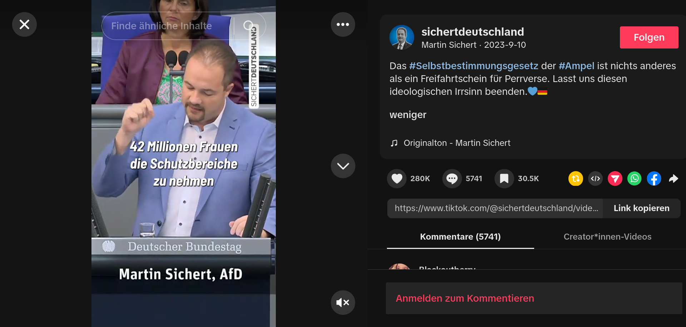Open the embed code icon
Image resolution: width=686 pixels, height=327 pixels.
595,179
